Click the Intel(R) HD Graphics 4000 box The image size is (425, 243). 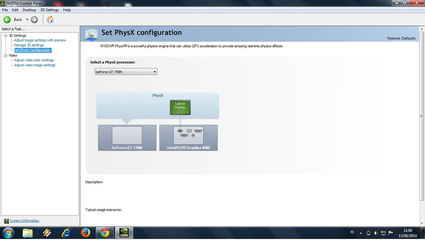pos(189,138)
